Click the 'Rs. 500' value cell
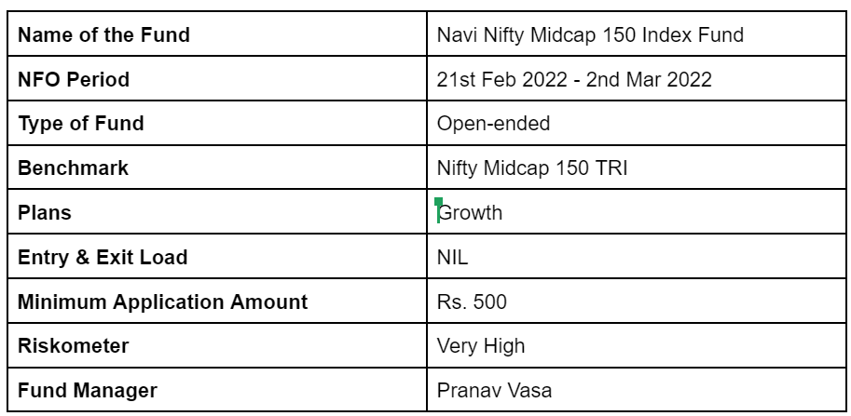The width and height of the screenshot is (851, 416). pos(637,301)
